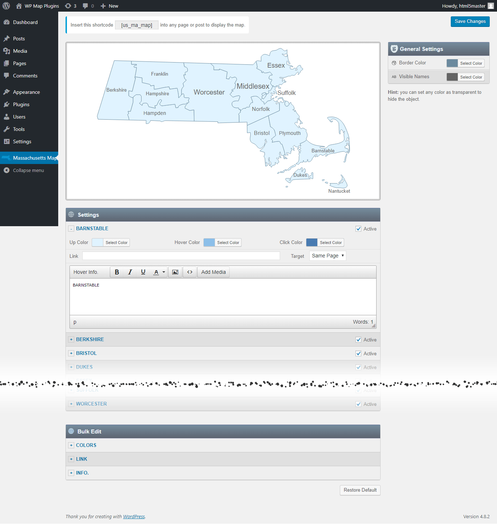Open the comments bubble icon in admin bar

point(85,6)
